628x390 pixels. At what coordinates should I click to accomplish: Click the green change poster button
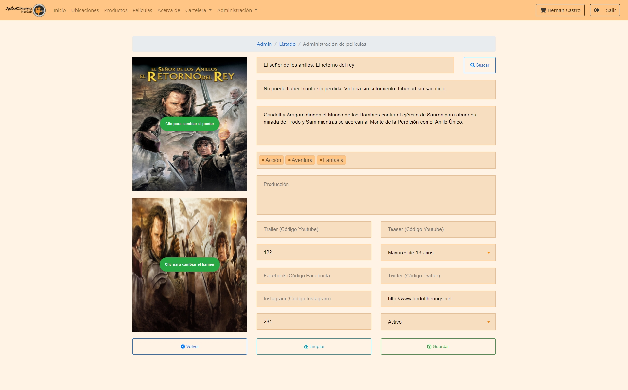pyautogui.click(x=189, y=124)
